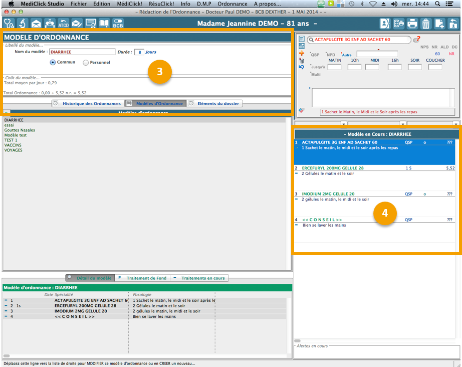The width and height of the screenshot is (462, 367).
Task: Click the printer icon in toolbar
Action: 412,23
